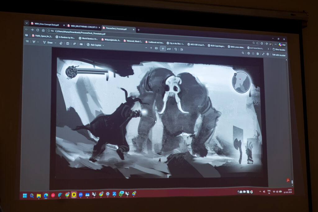Viewport: 318px width, 212px height.
Task: Click the page number field showing 37
Action: [x=163, y=48]
